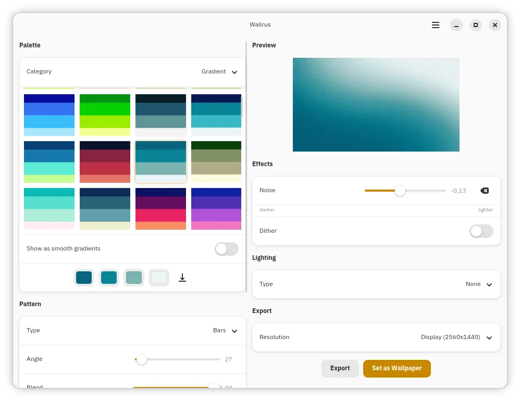Click the Angle value 27
Viewport: 520px width, 401px height.
pyautogui.click(x=228, y=359)
